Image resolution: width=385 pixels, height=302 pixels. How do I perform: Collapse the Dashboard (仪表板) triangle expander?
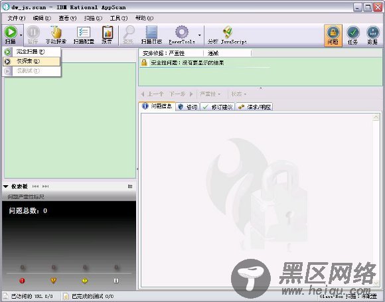point(6,187)
